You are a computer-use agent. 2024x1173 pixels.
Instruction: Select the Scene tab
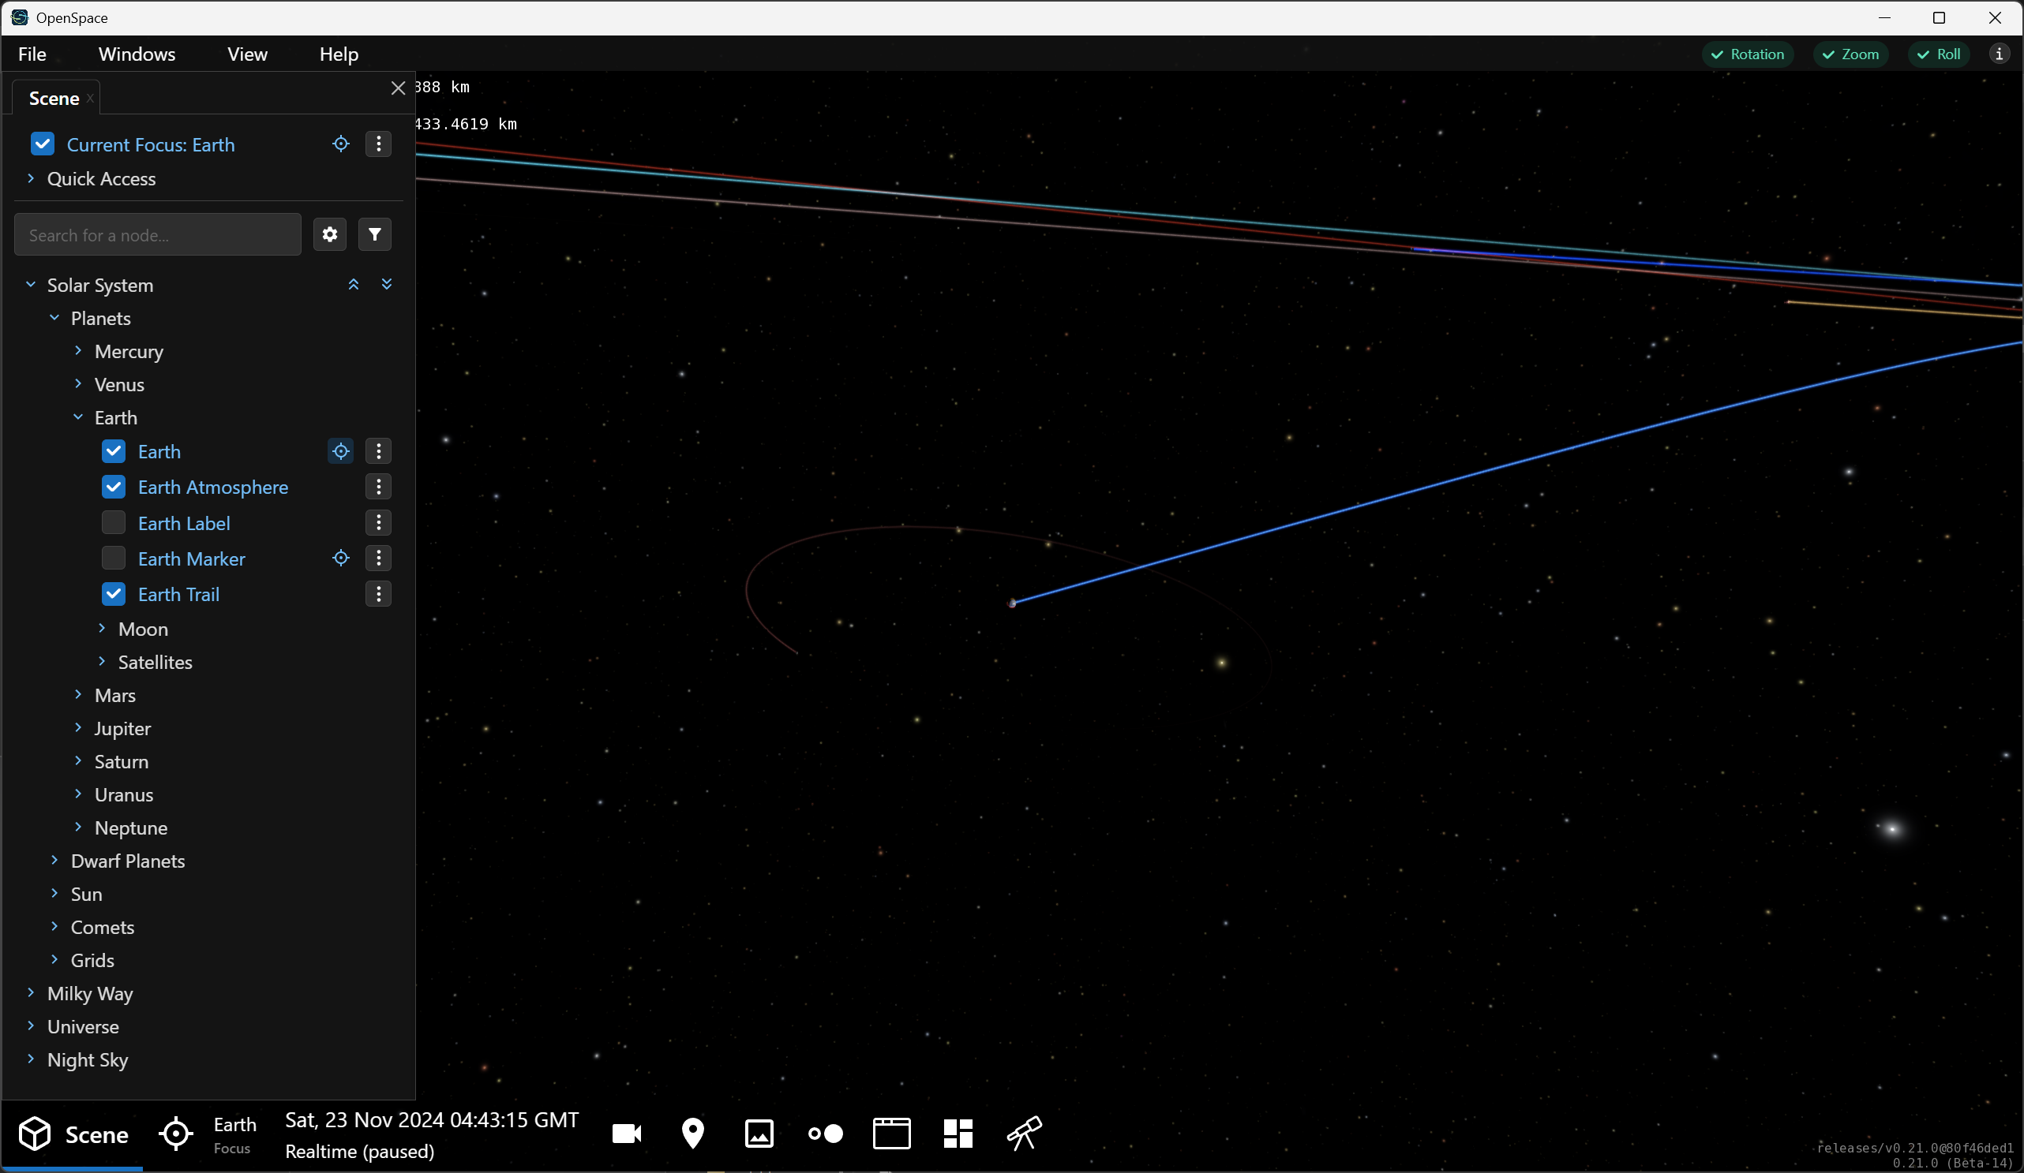tap(54, 99)
